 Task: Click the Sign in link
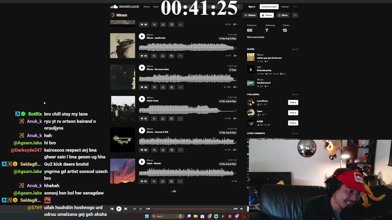pyautogui.click(x=252, y=7)
